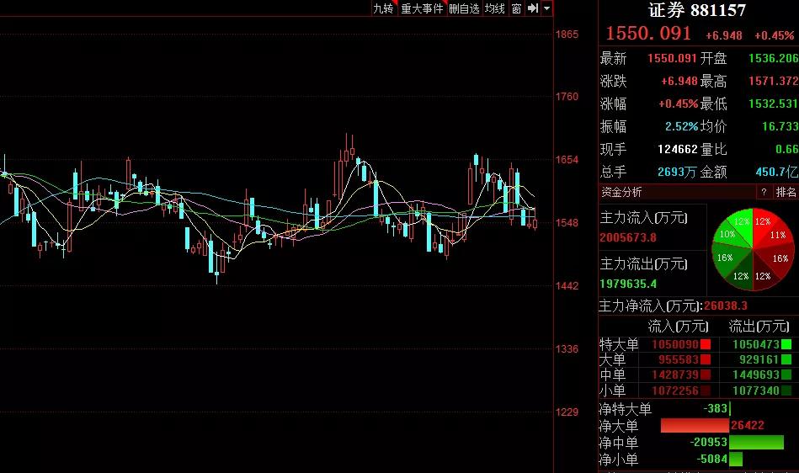Open the 排名 ranking link
Image resolution: width=799 pixels, height=473 pixels.
pos(786,192)
